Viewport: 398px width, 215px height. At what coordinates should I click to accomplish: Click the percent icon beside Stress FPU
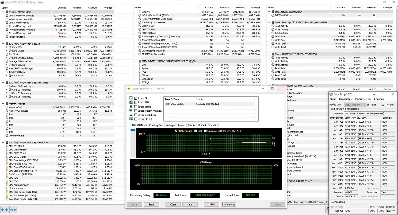pyautogui.click(x=131, y=102)
